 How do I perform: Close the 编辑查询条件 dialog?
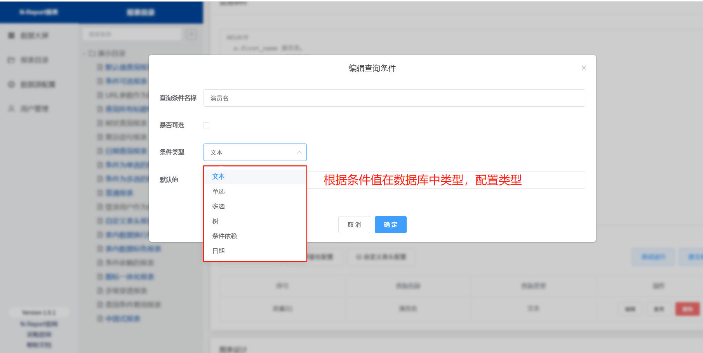pyautogui.click(x=584, y=68)
